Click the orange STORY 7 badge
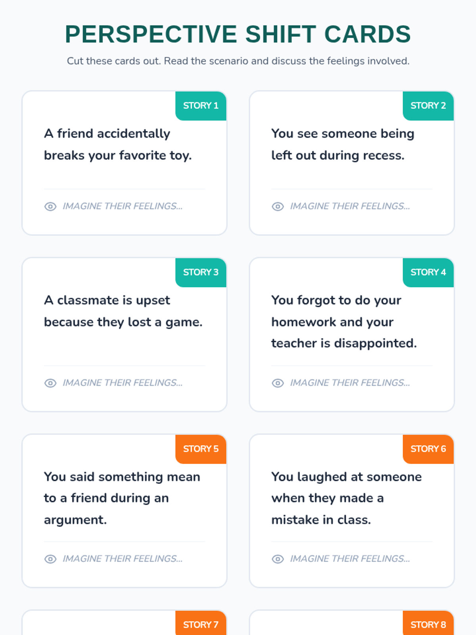 point(201,623)
